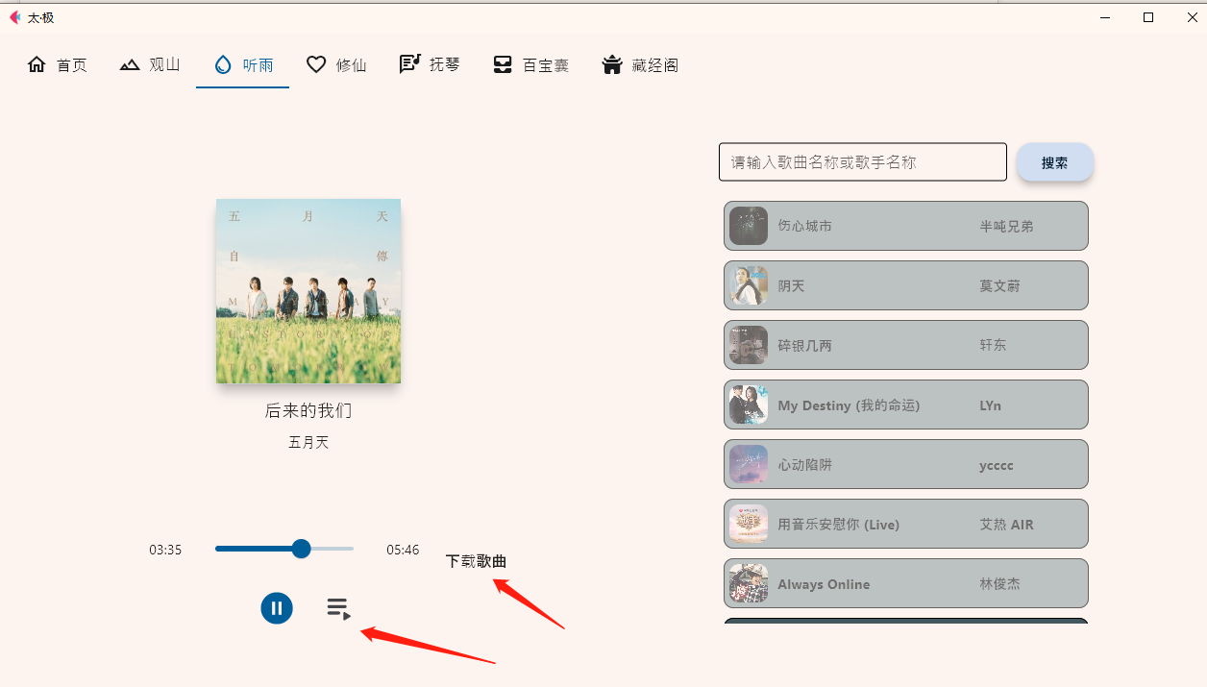1207x687 pixels.
Task: Click the 太极 app logo in title bar
Action: 14,17
